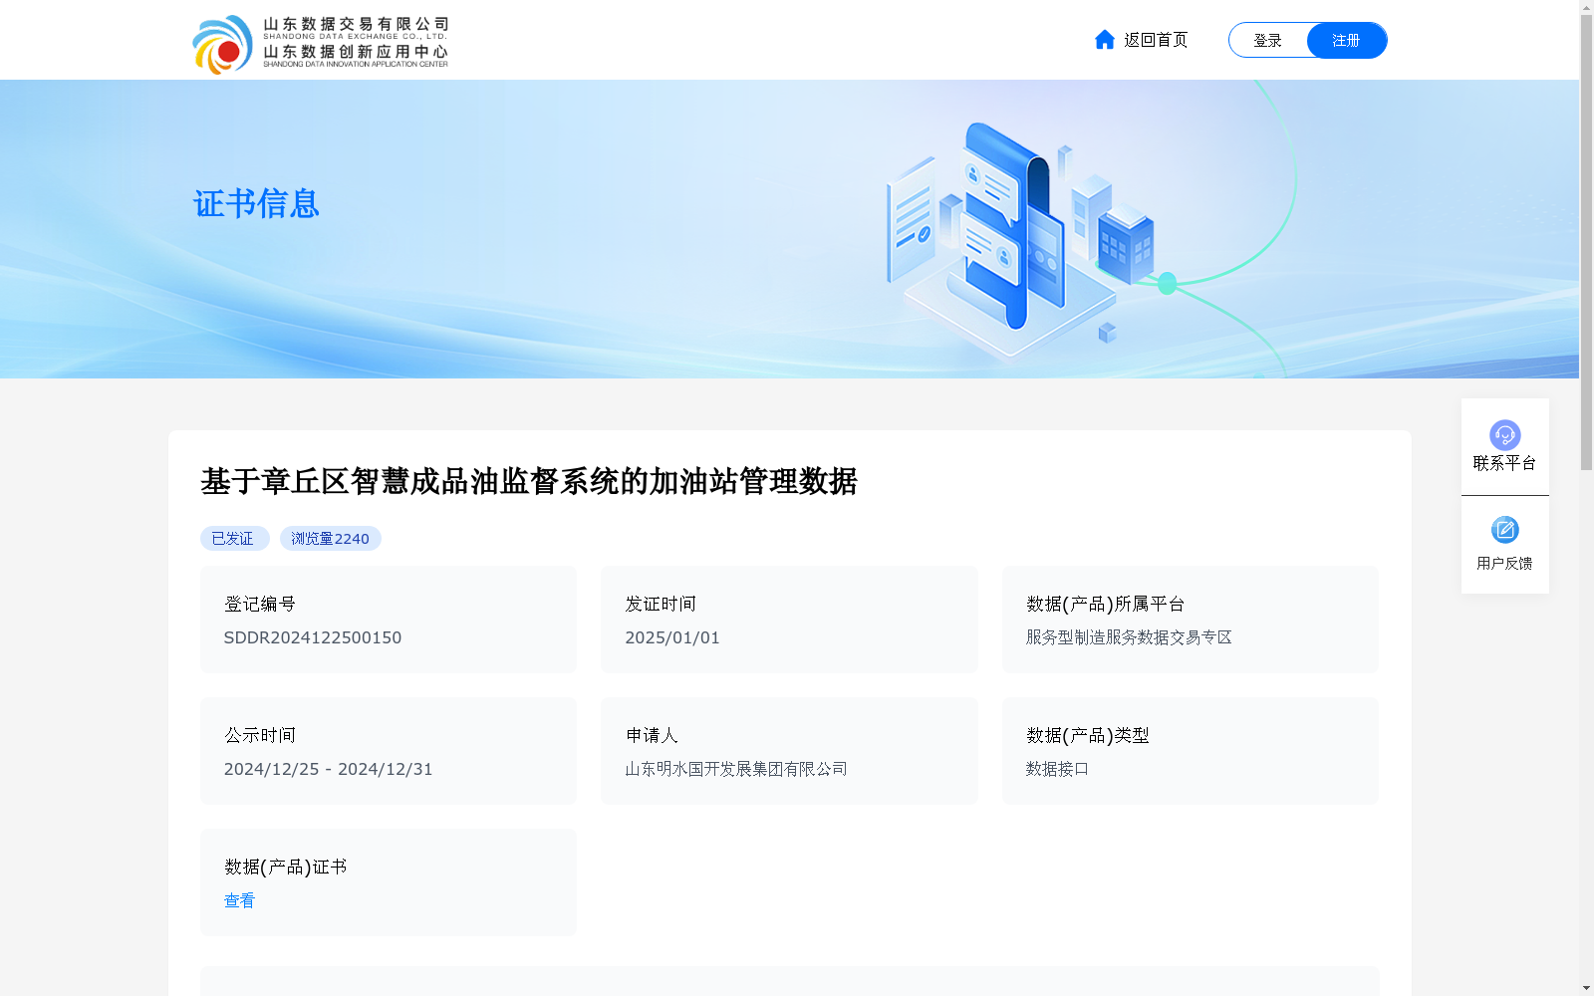The width and height of the screenshot is (1594, 996).
Task: Click the 联系平台 headset icon
Action: click(x=1504, y=434)
